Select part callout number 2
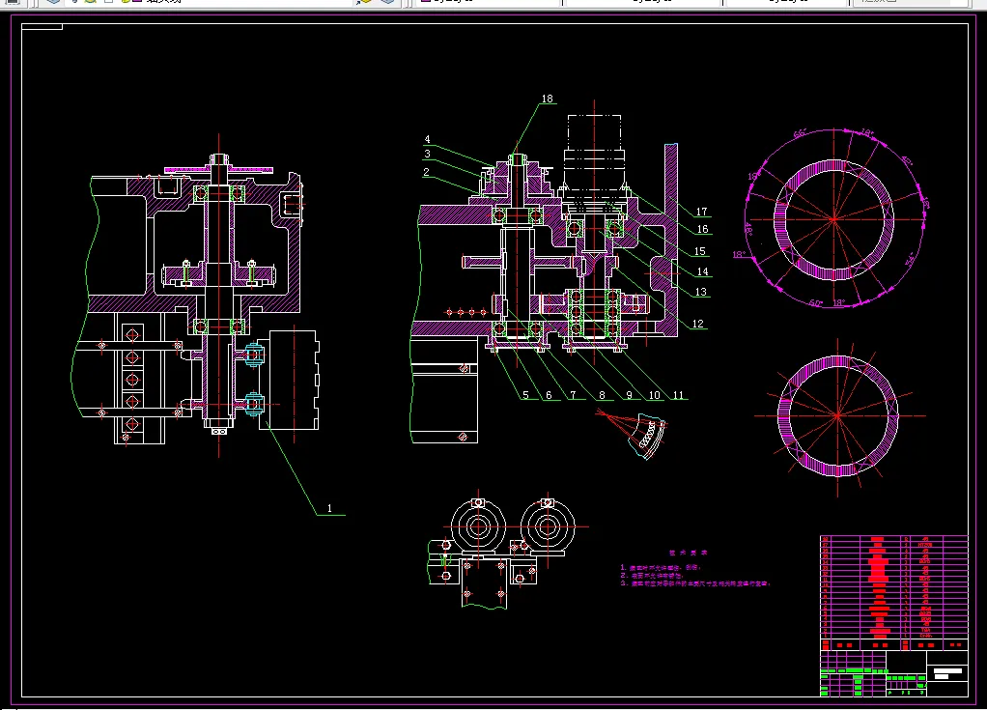 pos(426,172)
